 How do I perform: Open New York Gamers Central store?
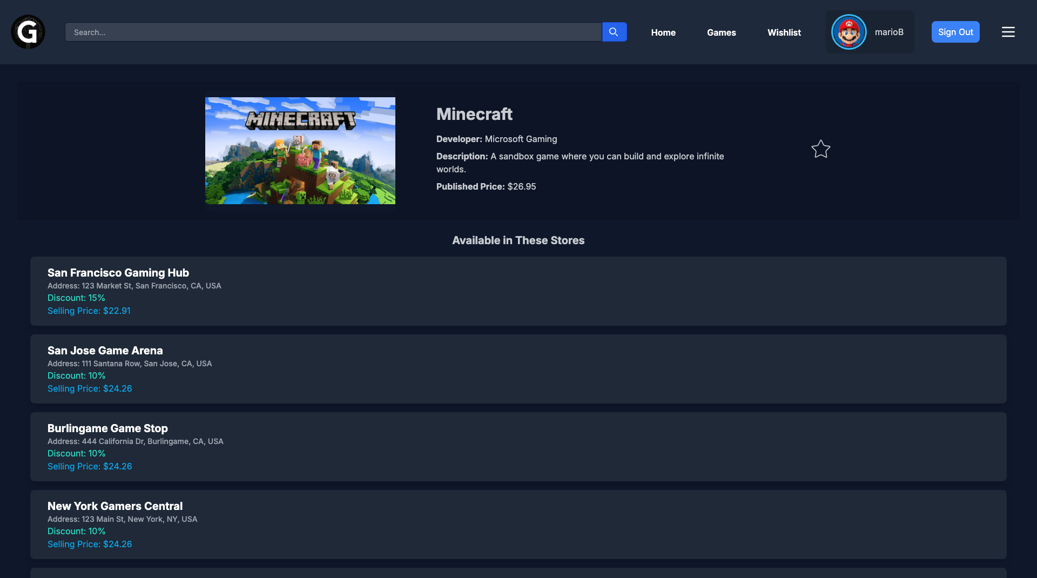(518, 525)
